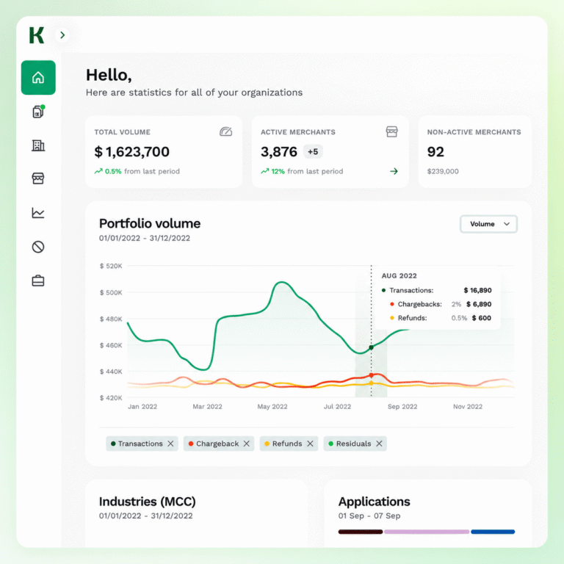The height and width of the screenshot is (564, 564).
Task: Click the +5 badge beside 3,876
Action: [x=313, y=151]
